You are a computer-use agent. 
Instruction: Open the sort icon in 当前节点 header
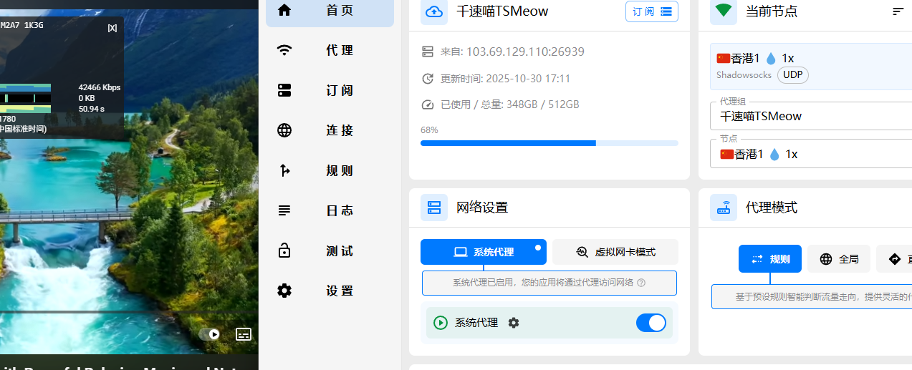[x=898, y=11]
